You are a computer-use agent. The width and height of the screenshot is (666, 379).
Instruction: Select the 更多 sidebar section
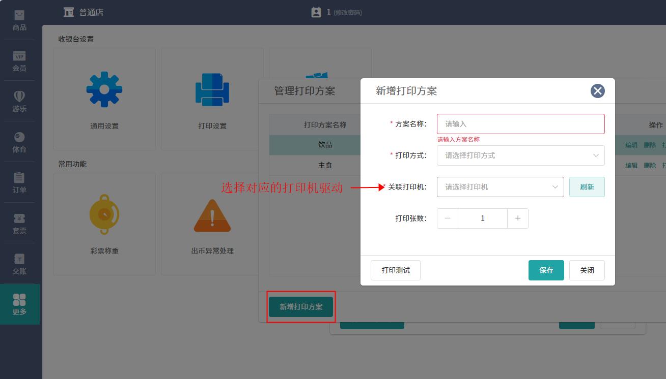coord(19,304)
